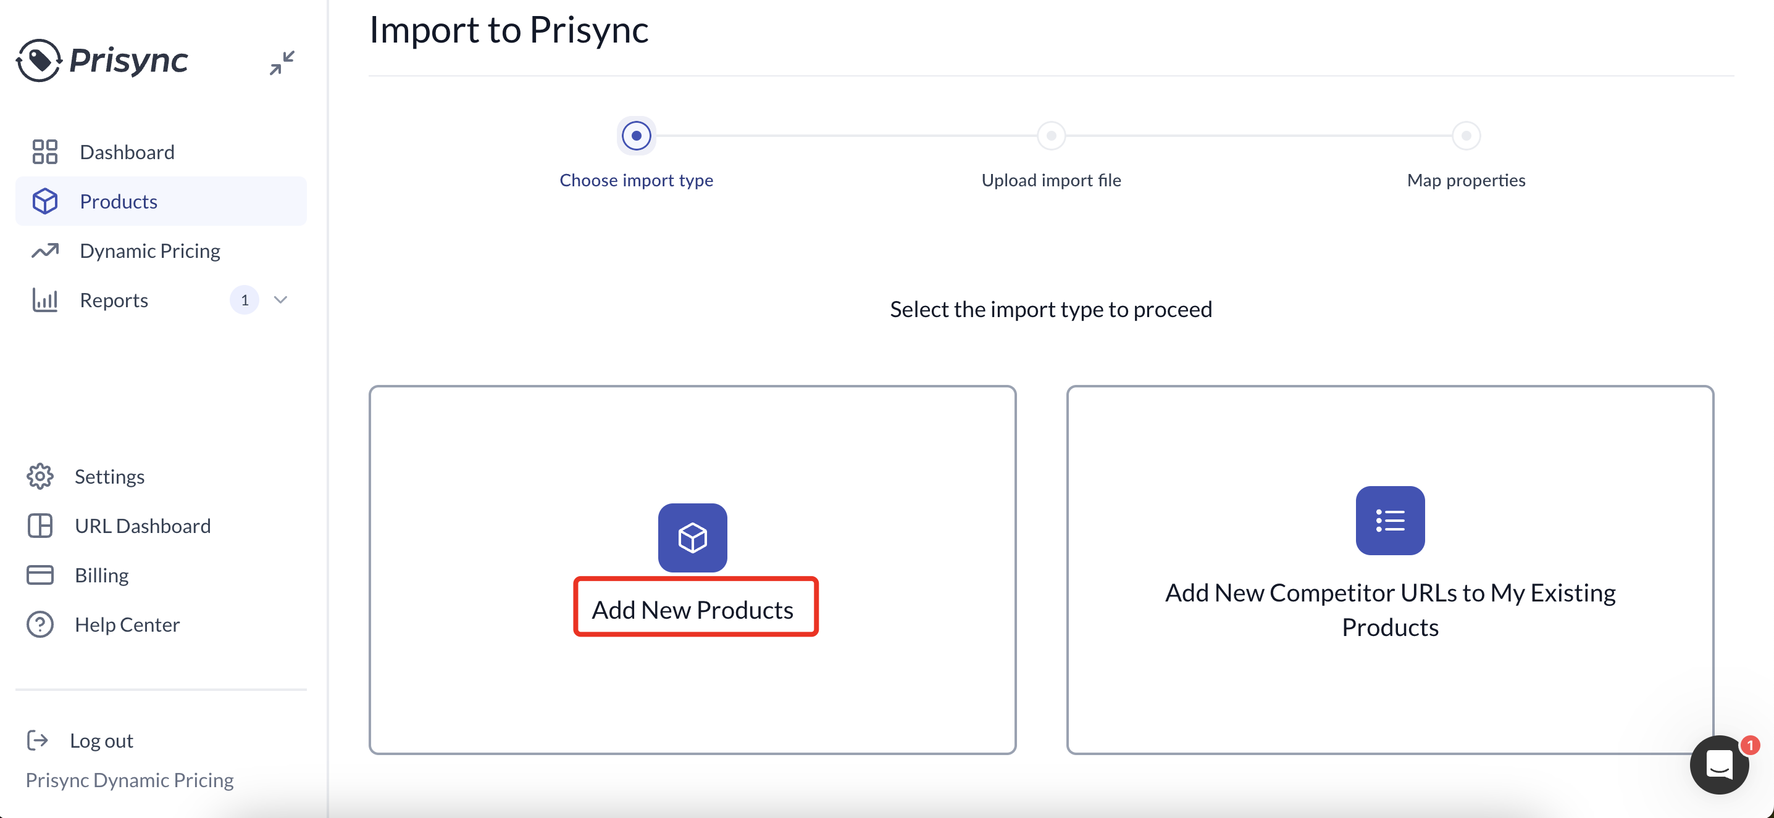Go to Dynamic Pricing section
Image resolution: width=1774 pixels, height=818 pixels.
(x=161, y=250)
